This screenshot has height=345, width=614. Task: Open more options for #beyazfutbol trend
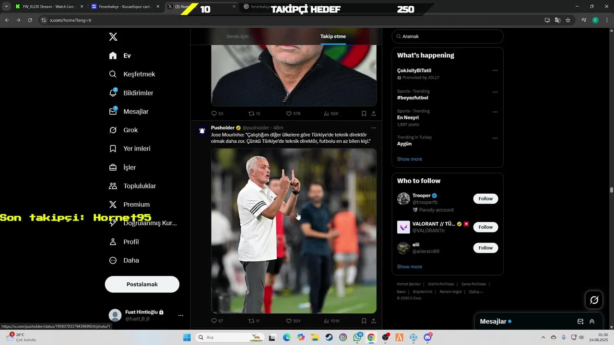[x=495, y=92]
